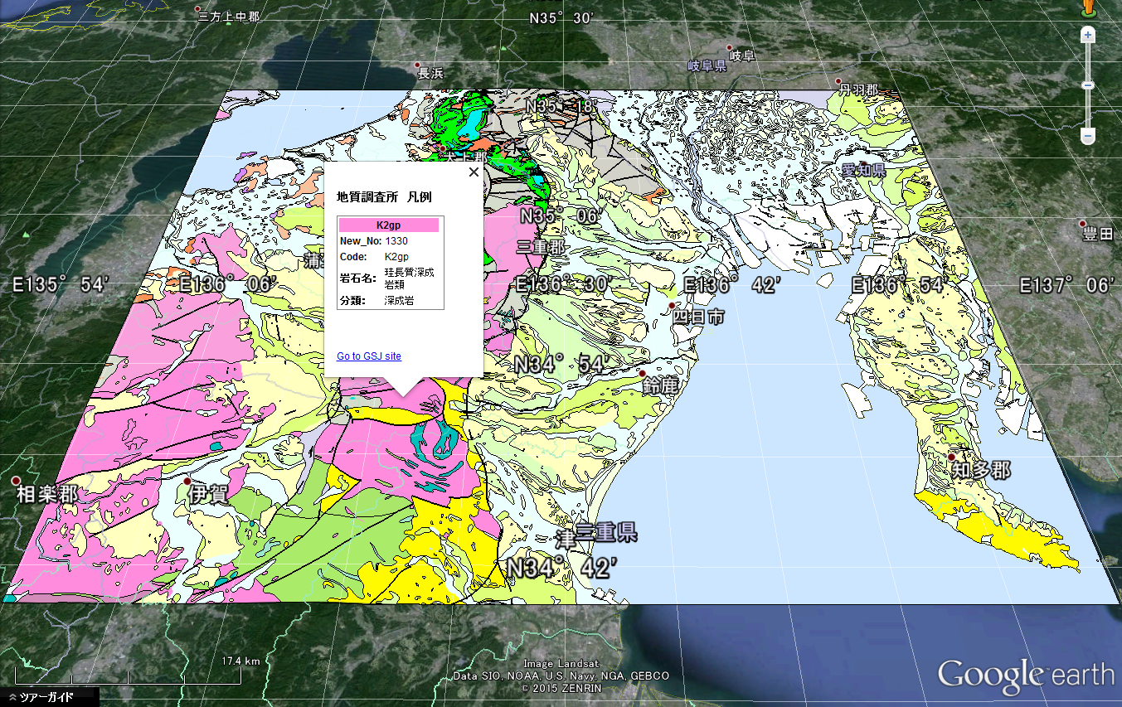The height and width of the screenshot is (707, 1122).
Task: Click the classification value 深成岩
Action: (400, 301)
